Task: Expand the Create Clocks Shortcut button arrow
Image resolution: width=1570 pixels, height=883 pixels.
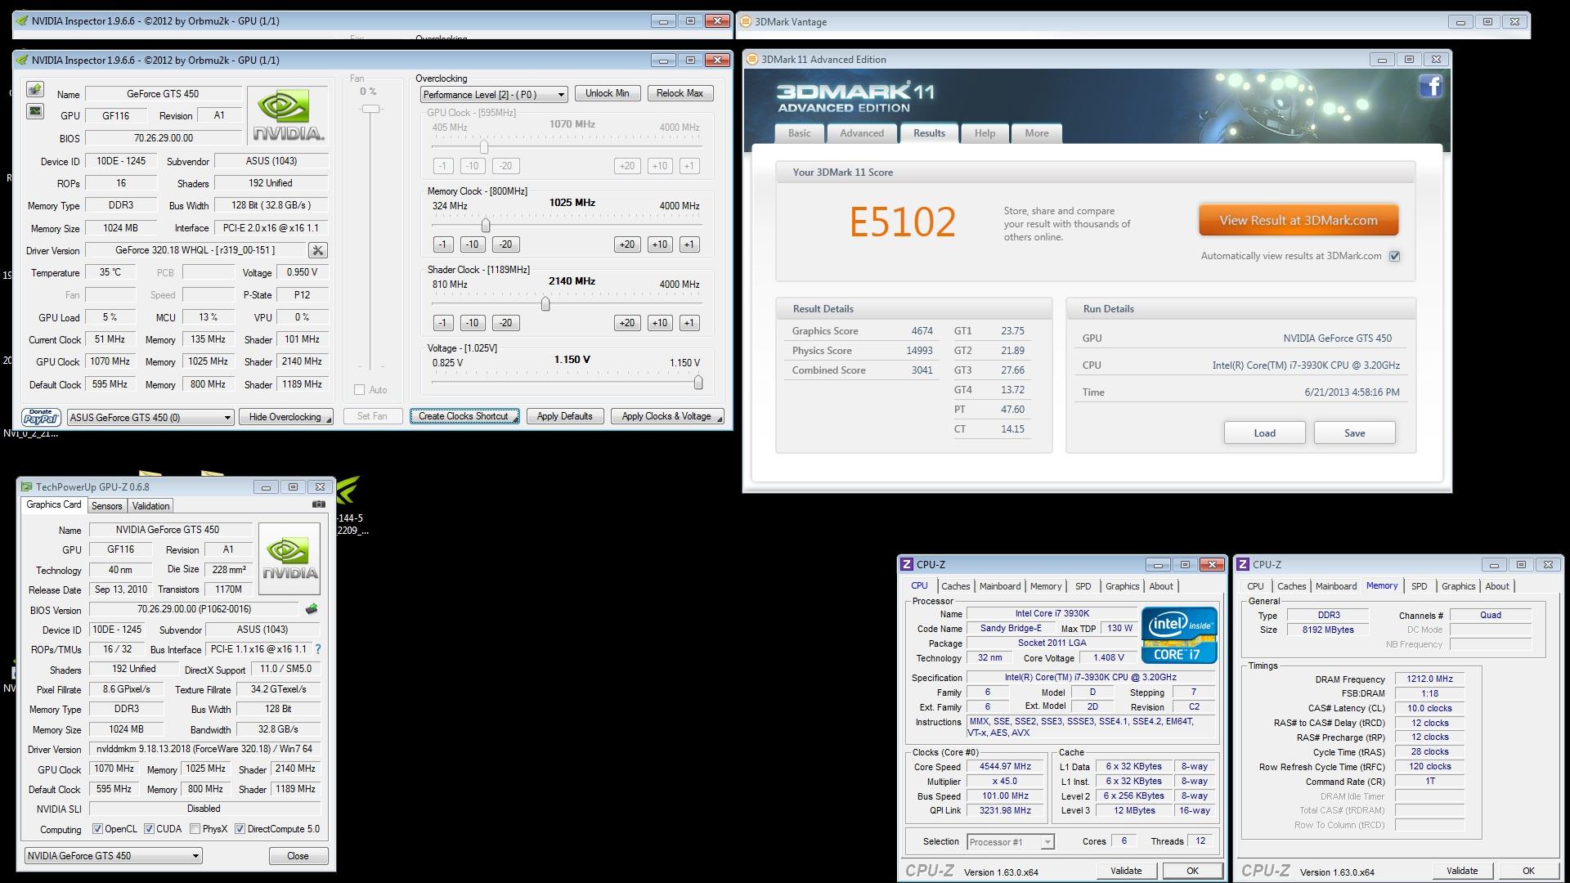Action: click(515, 419)
